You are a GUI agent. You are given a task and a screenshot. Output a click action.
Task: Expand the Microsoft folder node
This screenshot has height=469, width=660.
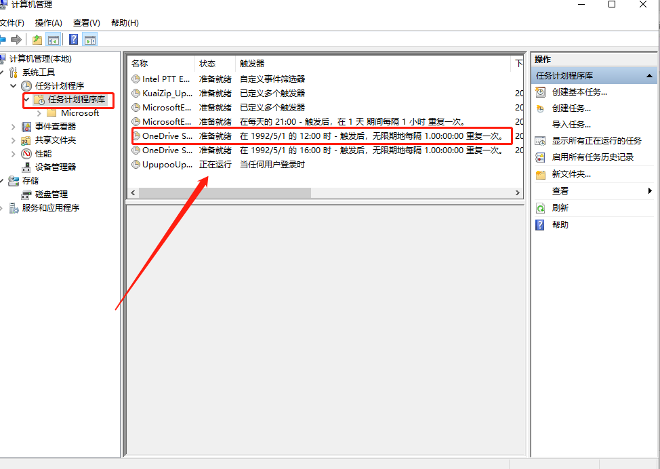click(39, 113)
